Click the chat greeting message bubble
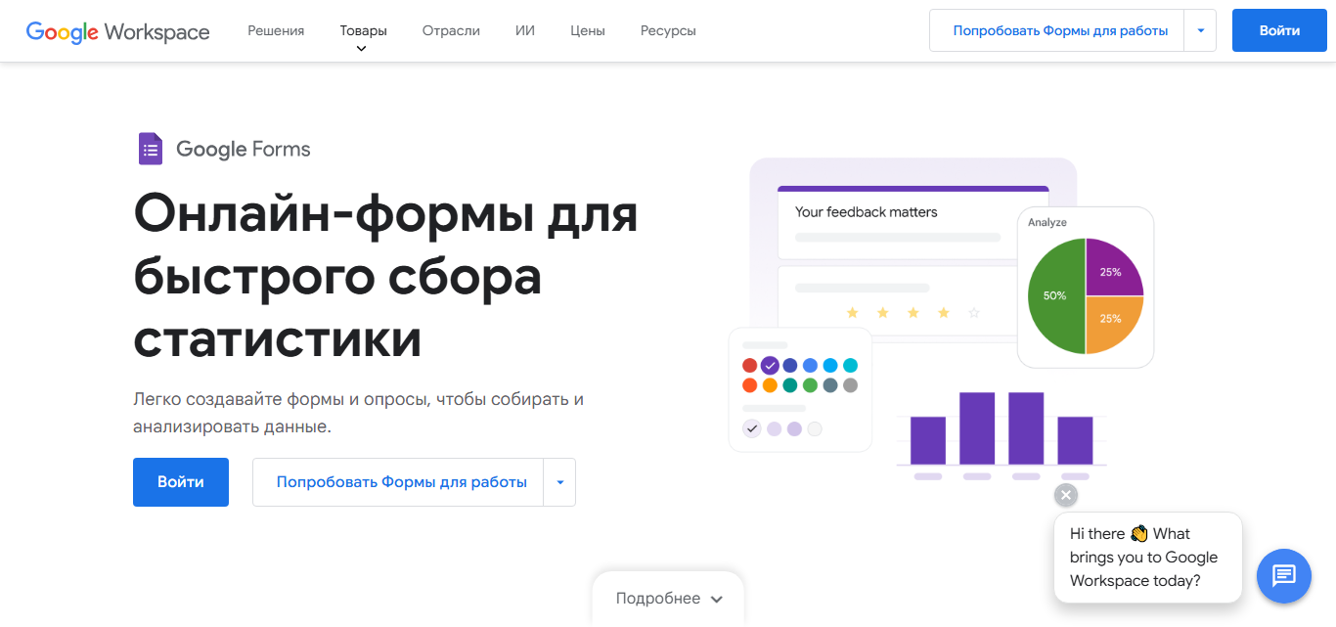This screenshot has width=1336, height=627. [x=1148, y=558]
